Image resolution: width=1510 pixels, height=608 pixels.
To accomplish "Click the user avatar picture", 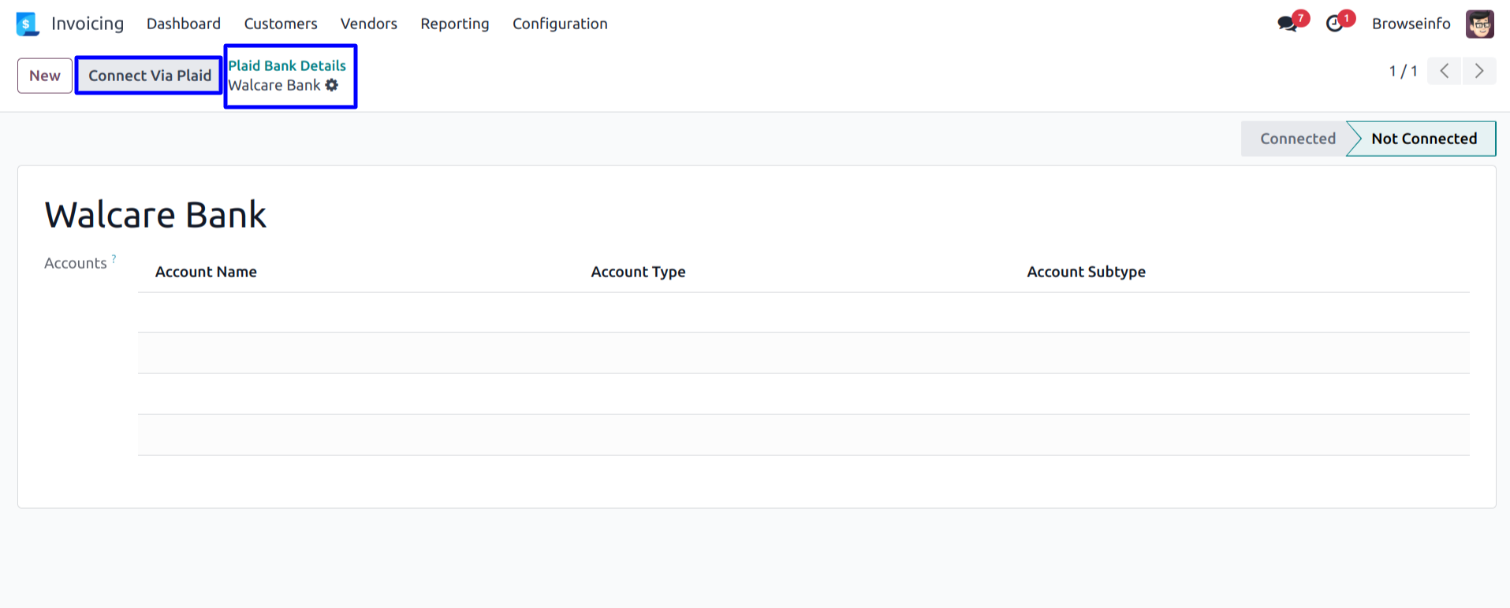I will (x=1479, y=24).
